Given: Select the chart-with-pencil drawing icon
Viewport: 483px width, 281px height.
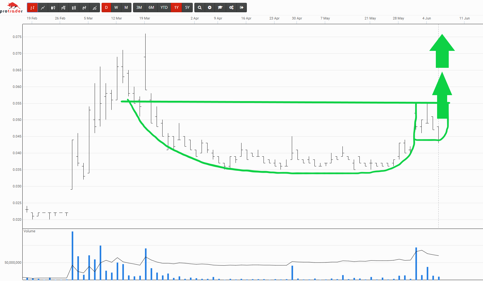Looking at the screenshot, I should click(95, 8).
